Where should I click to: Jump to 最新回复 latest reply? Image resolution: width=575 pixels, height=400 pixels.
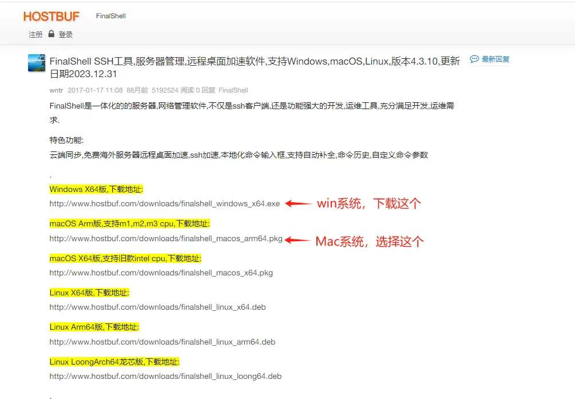tap(495, 59)
